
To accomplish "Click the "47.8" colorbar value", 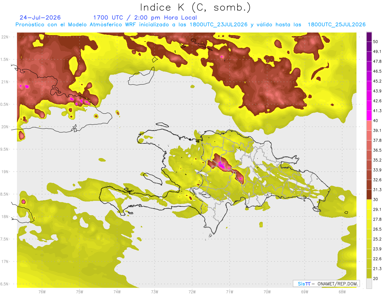I will [x=377, y=61].
